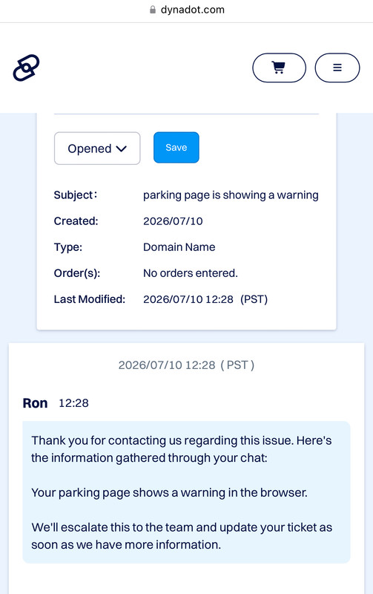Click Ron's support message bubble

(187, 492)
